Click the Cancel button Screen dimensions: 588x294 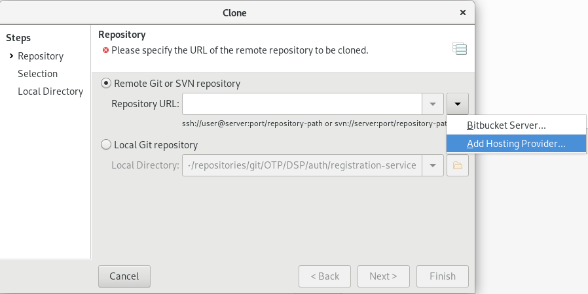pos(124,276)
